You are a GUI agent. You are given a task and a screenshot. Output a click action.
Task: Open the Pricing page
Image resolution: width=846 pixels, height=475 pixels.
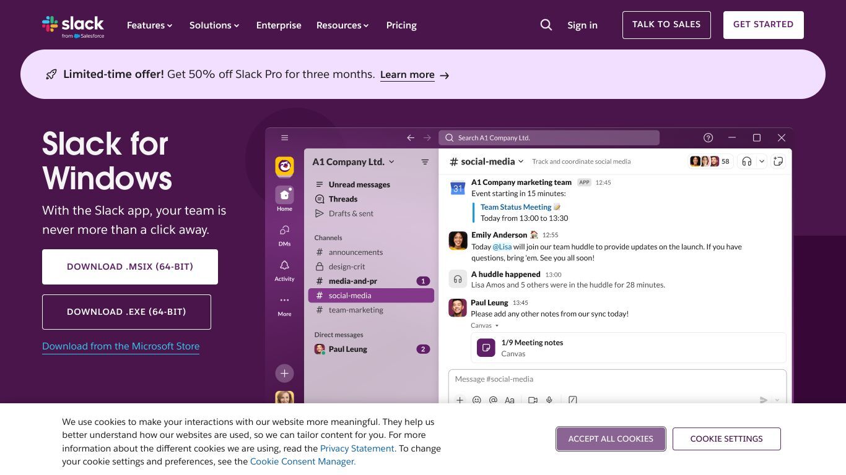(x=401, y=25)
